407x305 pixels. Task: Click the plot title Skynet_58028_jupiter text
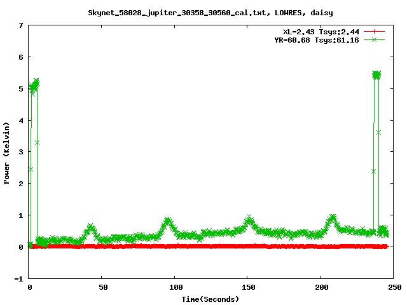click(210, 13)
